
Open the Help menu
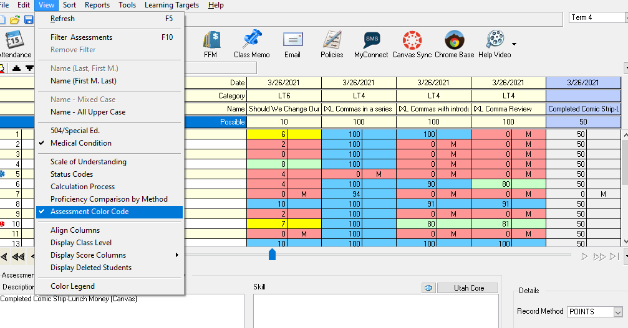[216, 5]
